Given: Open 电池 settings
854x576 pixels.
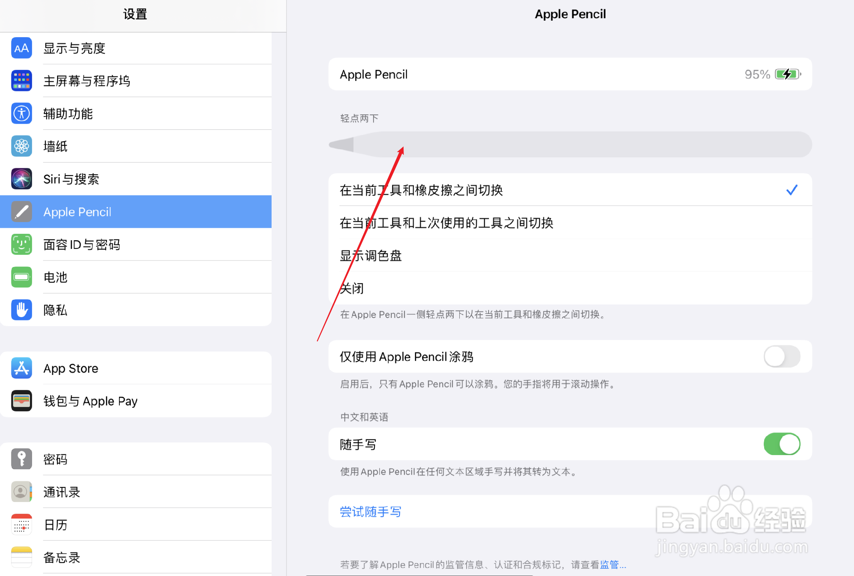Looking at the screenshot, I should coord(136,277).
